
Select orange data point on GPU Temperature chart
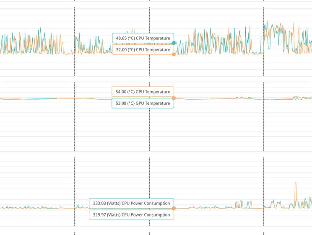point(174,98)
